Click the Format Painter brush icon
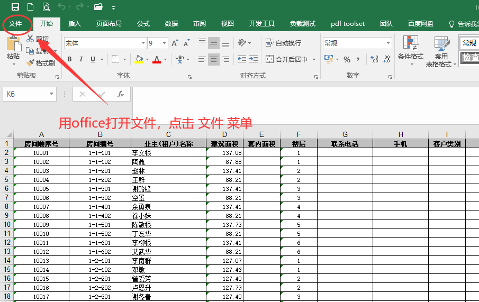The image size is (479, 302). 30,63
